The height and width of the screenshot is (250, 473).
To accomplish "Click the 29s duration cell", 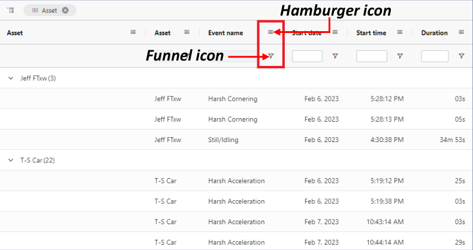I will click(x=460, y=242).
